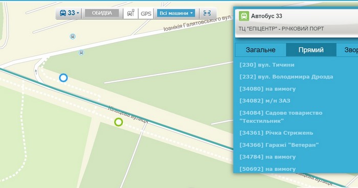This screenshot has width=358, height=188.
Task: Open the partially visible Зворотний tab
Action: click(347, 50)
